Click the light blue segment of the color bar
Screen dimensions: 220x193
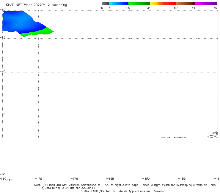coord(119,4)
